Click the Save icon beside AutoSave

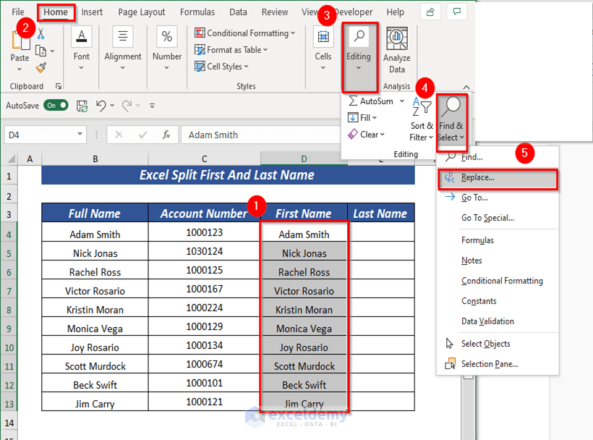click(82, 106)
